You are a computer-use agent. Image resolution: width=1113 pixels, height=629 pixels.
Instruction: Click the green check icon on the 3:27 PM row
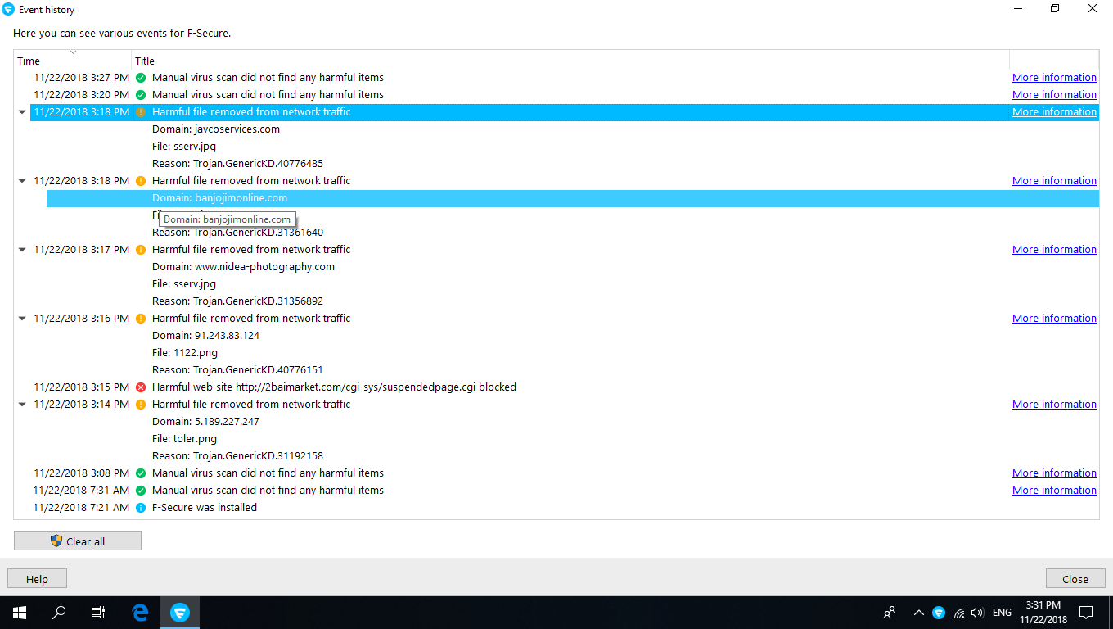pyautogui.click(x=141, y=78)
